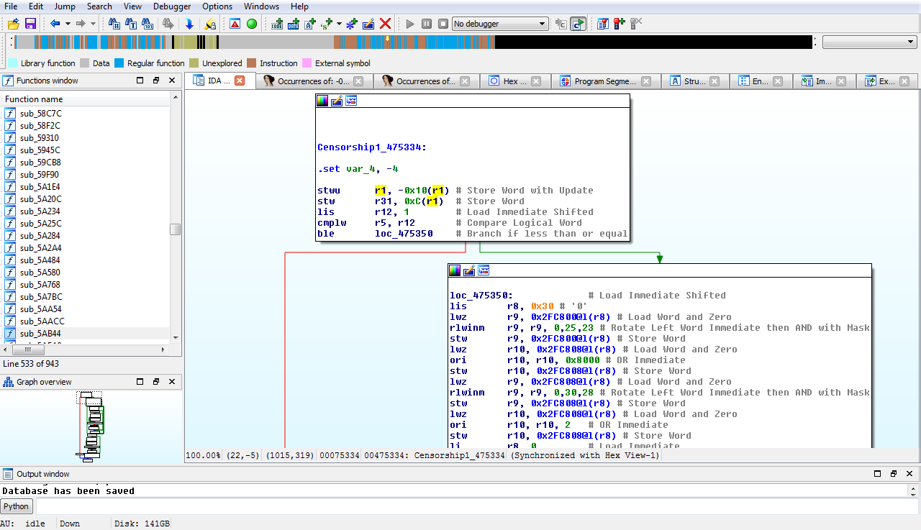
Task: Click the color palette icon in Censorship1 node
Action: pyautogui.click(x=322, y=101)
